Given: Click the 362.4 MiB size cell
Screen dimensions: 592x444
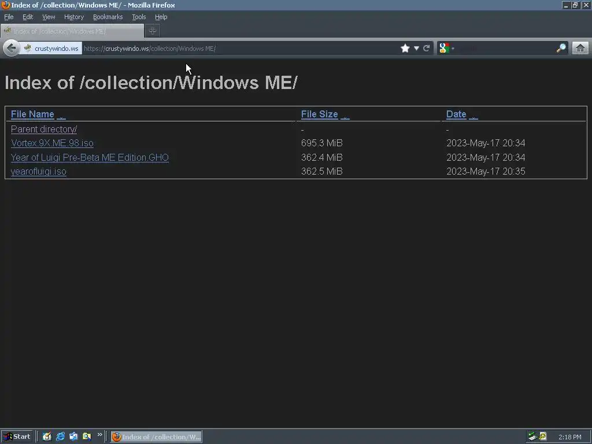Looking at the screenshot, I should coord(321,157).
